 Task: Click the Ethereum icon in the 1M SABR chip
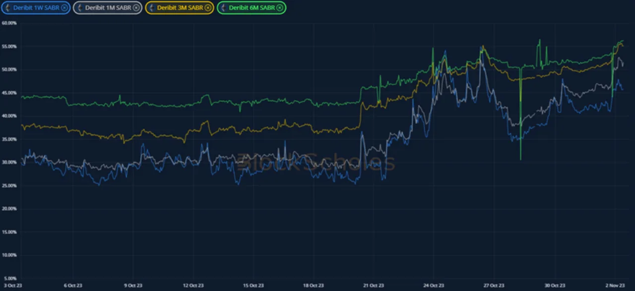coord(79,7)
